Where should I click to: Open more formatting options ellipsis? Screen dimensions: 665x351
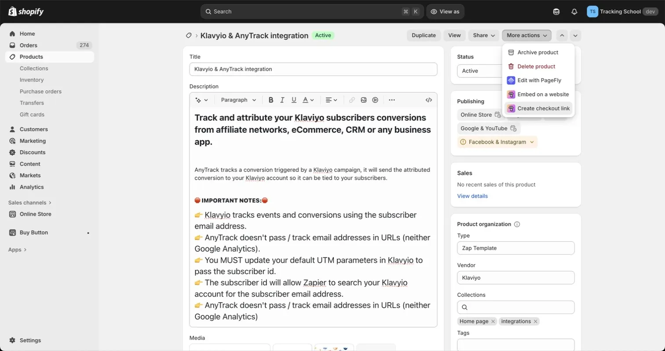pos(392,100)
